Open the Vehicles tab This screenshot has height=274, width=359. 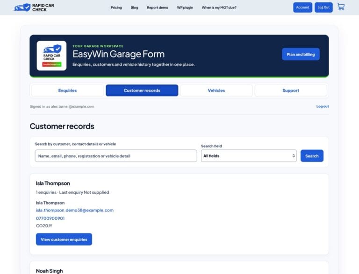[216, 91]
